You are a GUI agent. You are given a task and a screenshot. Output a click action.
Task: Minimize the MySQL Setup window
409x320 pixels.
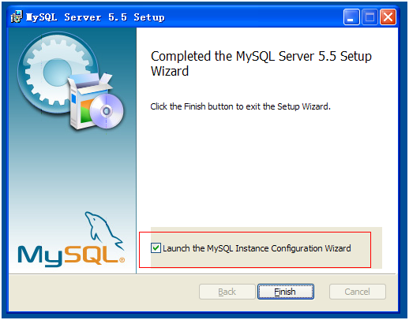[351, 17]
